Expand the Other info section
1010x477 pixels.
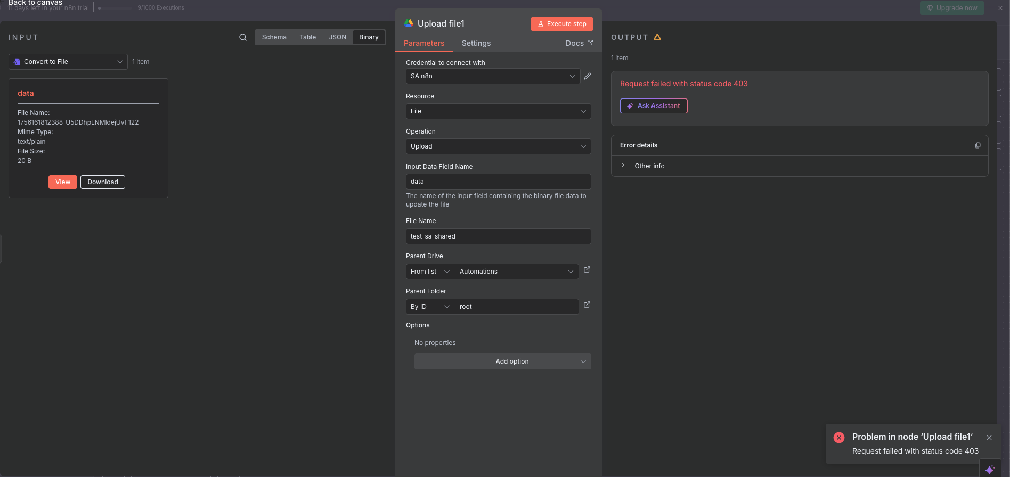tap(649, 166)
